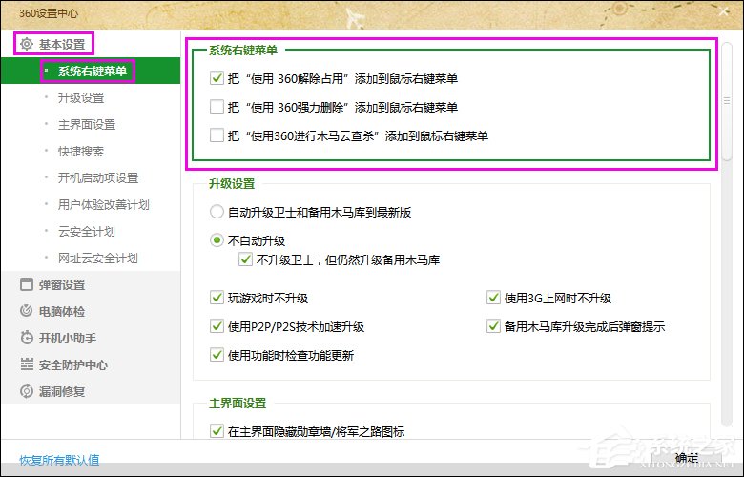Select 自动升级卫士和备用木马库到最新版 radio button
Image resolution: width=744 pixels, height=477 pixels.
pyautogui.click(x=217, y=212)
